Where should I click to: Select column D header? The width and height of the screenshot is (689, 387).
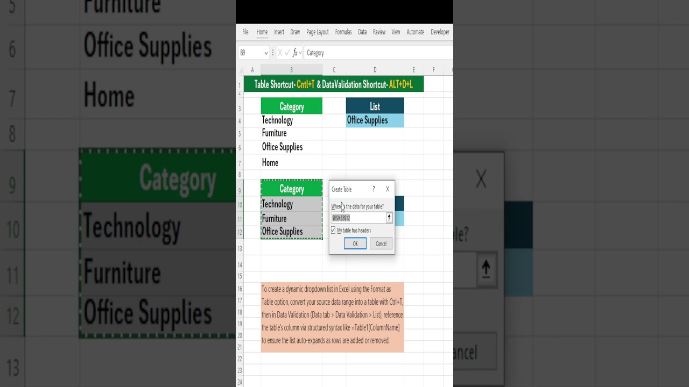tap(375, 70)
